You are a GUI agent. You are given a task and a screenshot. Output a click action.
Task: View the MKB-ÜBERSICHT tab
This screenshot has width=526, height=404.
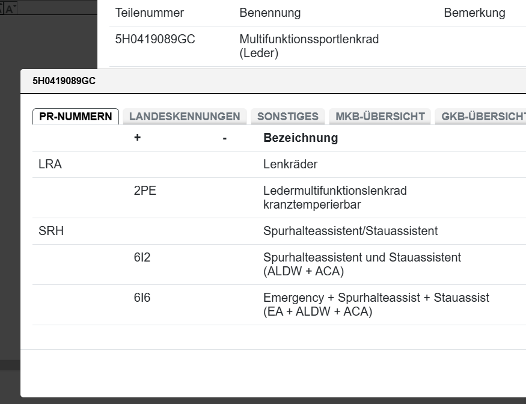click(x=379, y=116)
